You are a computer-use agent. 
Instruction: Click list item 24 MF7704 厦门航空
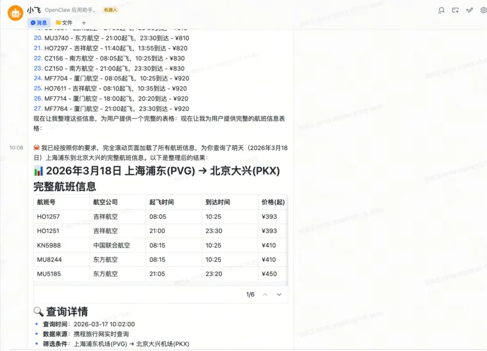point(112,78)
